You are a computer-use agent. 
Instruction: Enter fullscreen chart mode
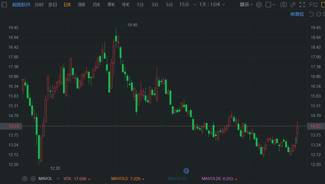point(302,5)
